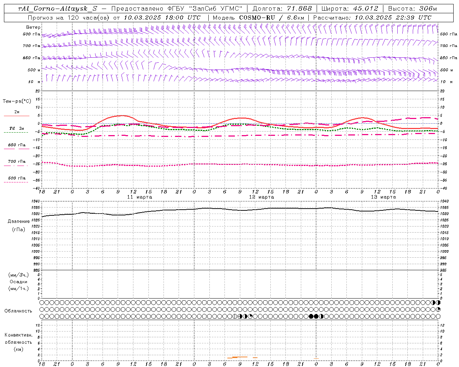Click the small orange convective bar at 13 марта midnight
This screenshot has width=459, height=367.
coord(316,358)
